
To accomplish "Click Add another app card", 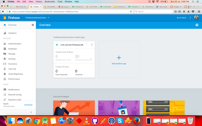I will click(119, 60).
